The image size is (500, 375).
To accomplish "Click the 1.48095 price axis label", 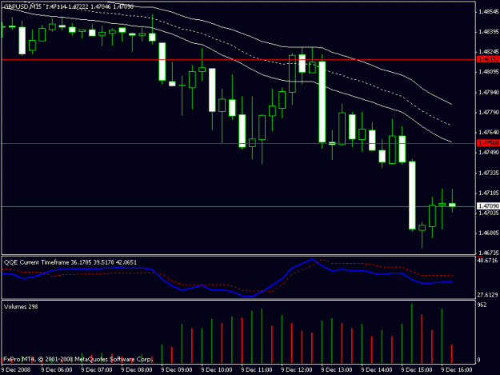I will pyautogui.click(x=489, y=72).
